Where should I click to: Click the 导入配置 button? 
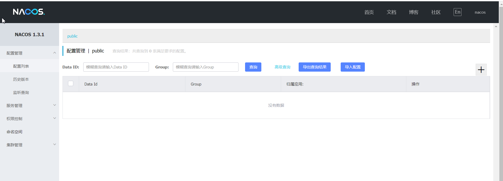(353, 67)
